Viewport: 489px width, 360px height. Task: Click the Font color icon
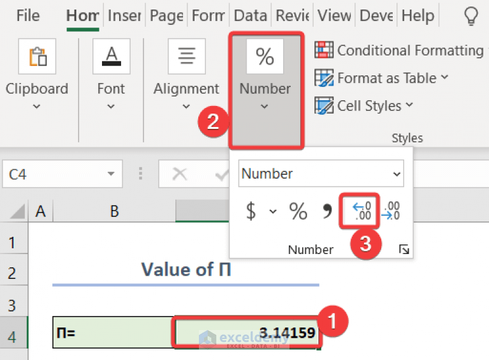click(112, 57)
